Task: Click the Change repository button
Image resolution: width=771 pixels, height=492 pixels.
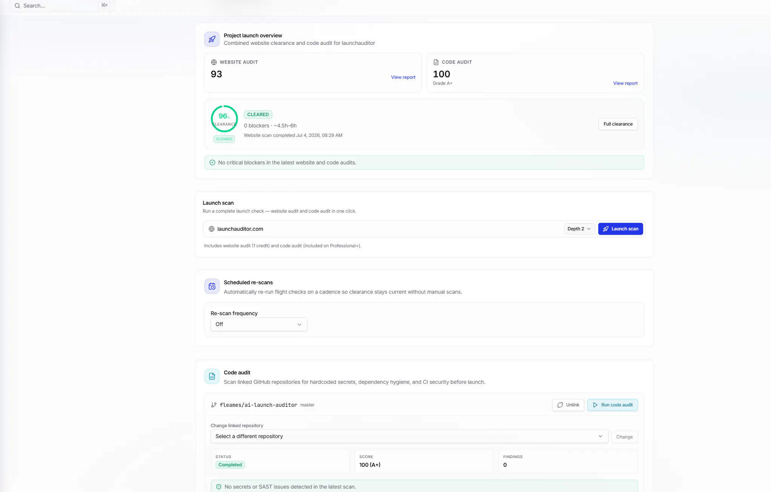Action: click(624, 437)
